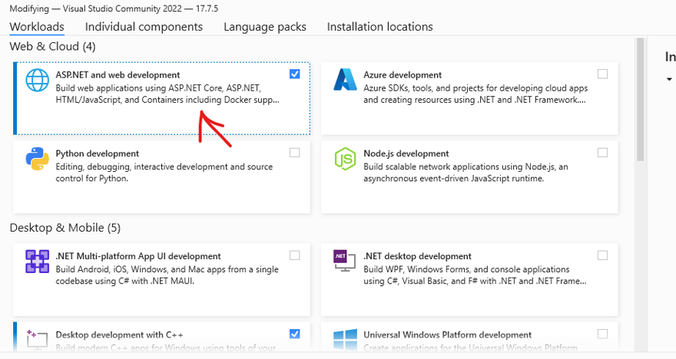Check the Azure development checkbox
The image size is (676, 359).
603,74
